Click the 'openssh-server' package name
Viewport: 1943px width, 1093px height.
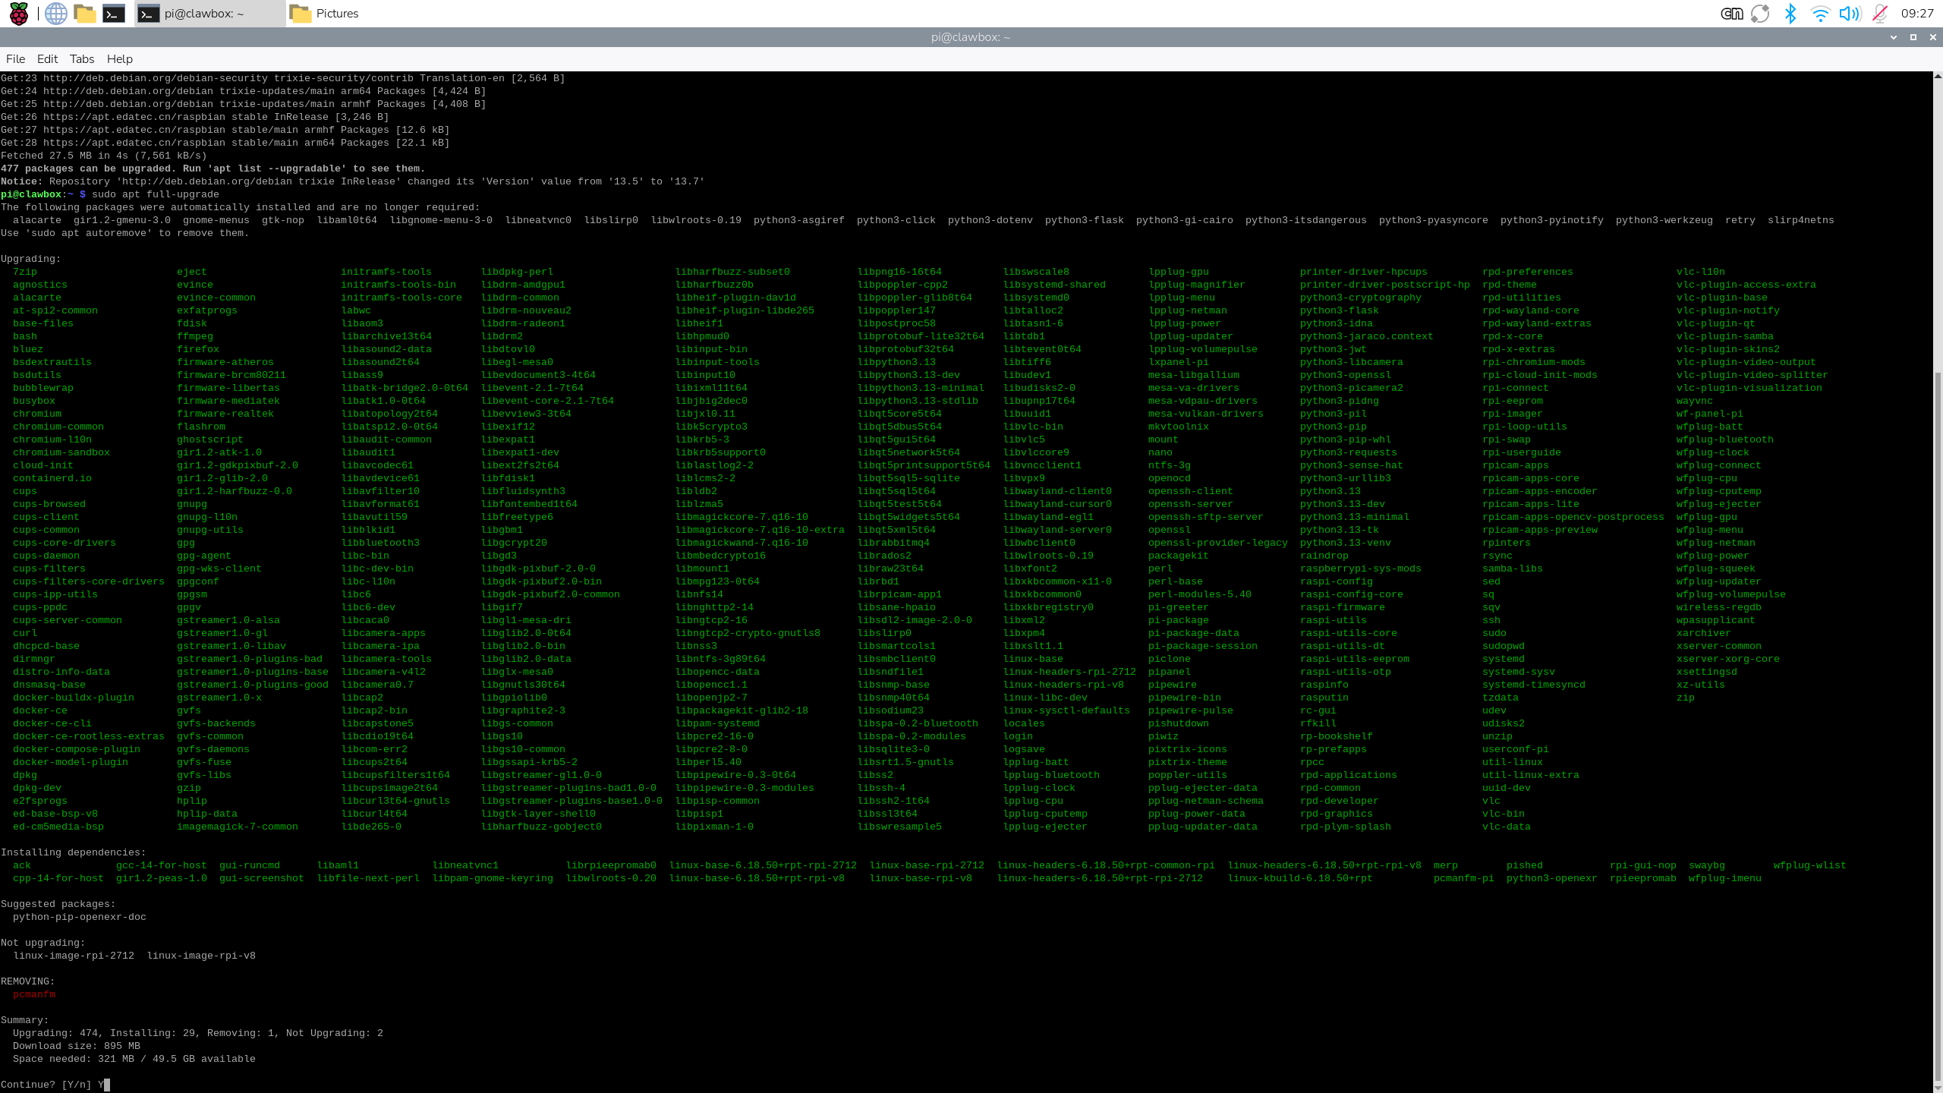[x=1191, y=504]
